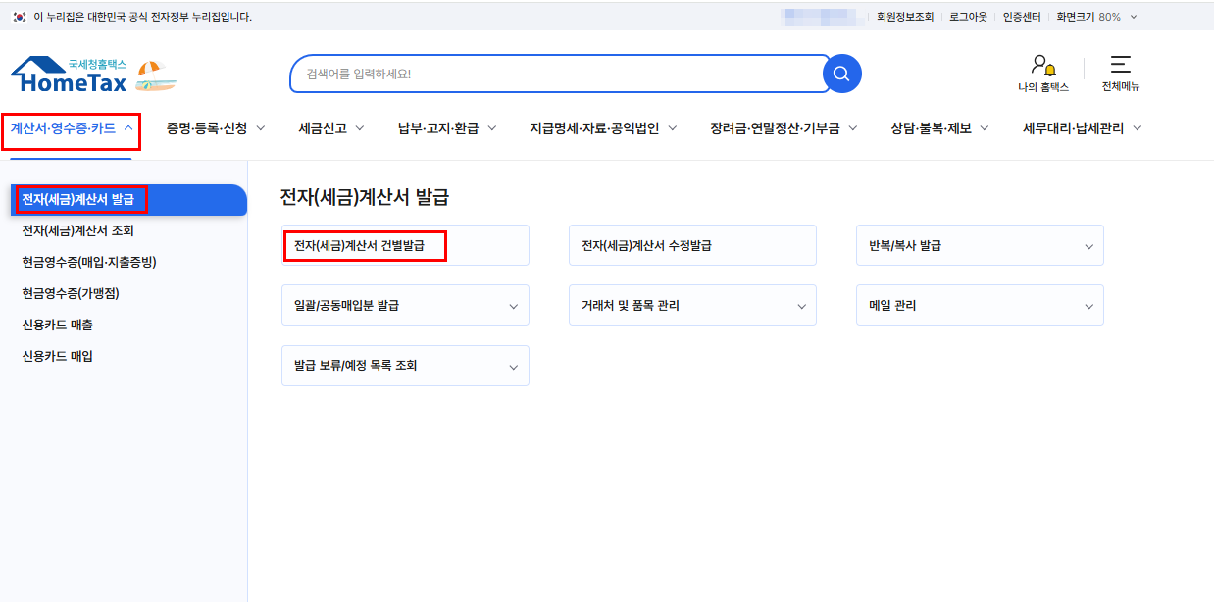
Task: Click the HomeTax logo
Action: [x=69, y=75]
